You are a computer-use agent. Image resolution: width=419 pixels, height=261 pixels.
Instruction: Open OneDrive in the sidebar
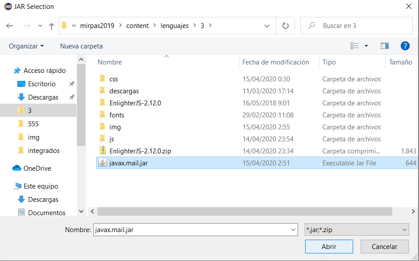click(37, 169)
